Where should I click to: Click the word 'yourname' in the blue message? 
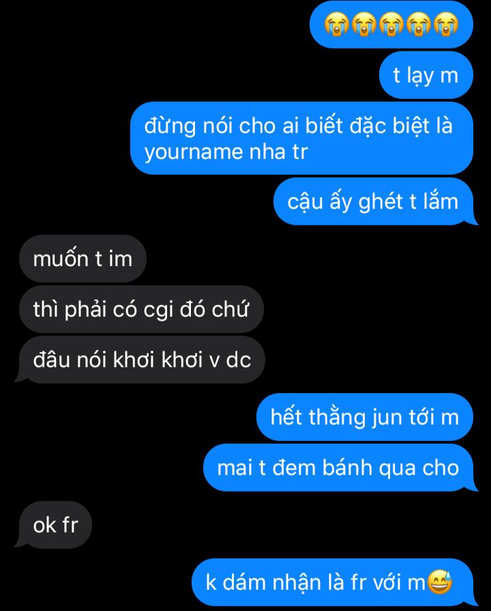[x=193, y=152]
